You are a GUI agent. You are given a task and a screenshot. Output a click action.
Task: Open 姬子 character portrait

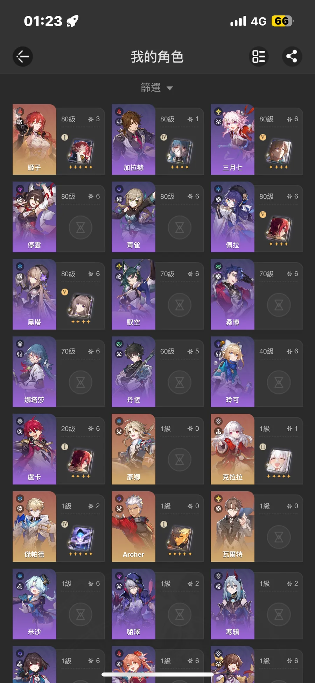[34, 139]
